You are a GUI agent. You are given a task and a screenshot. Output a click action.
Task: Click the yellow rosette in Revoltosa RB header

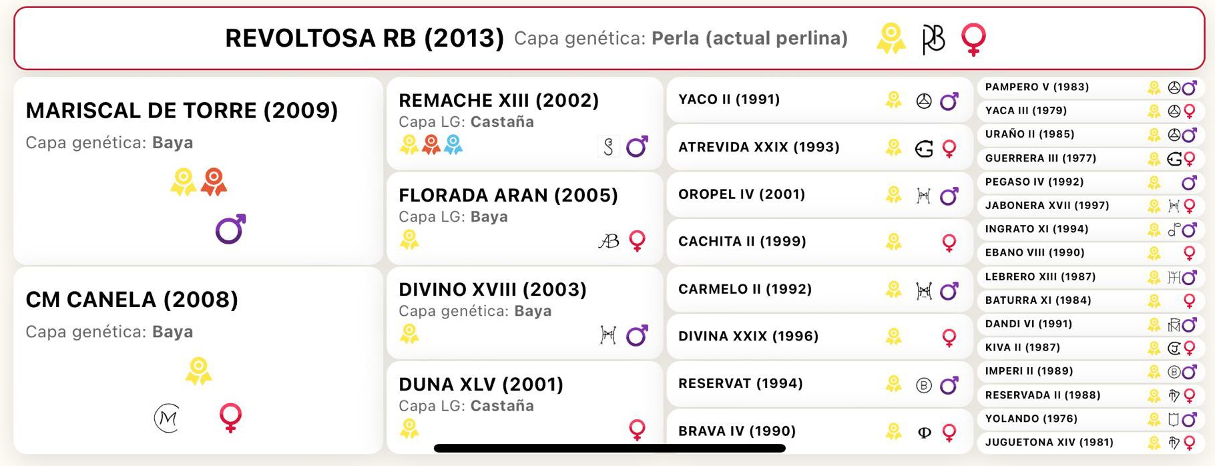click(x=891, y=38)
